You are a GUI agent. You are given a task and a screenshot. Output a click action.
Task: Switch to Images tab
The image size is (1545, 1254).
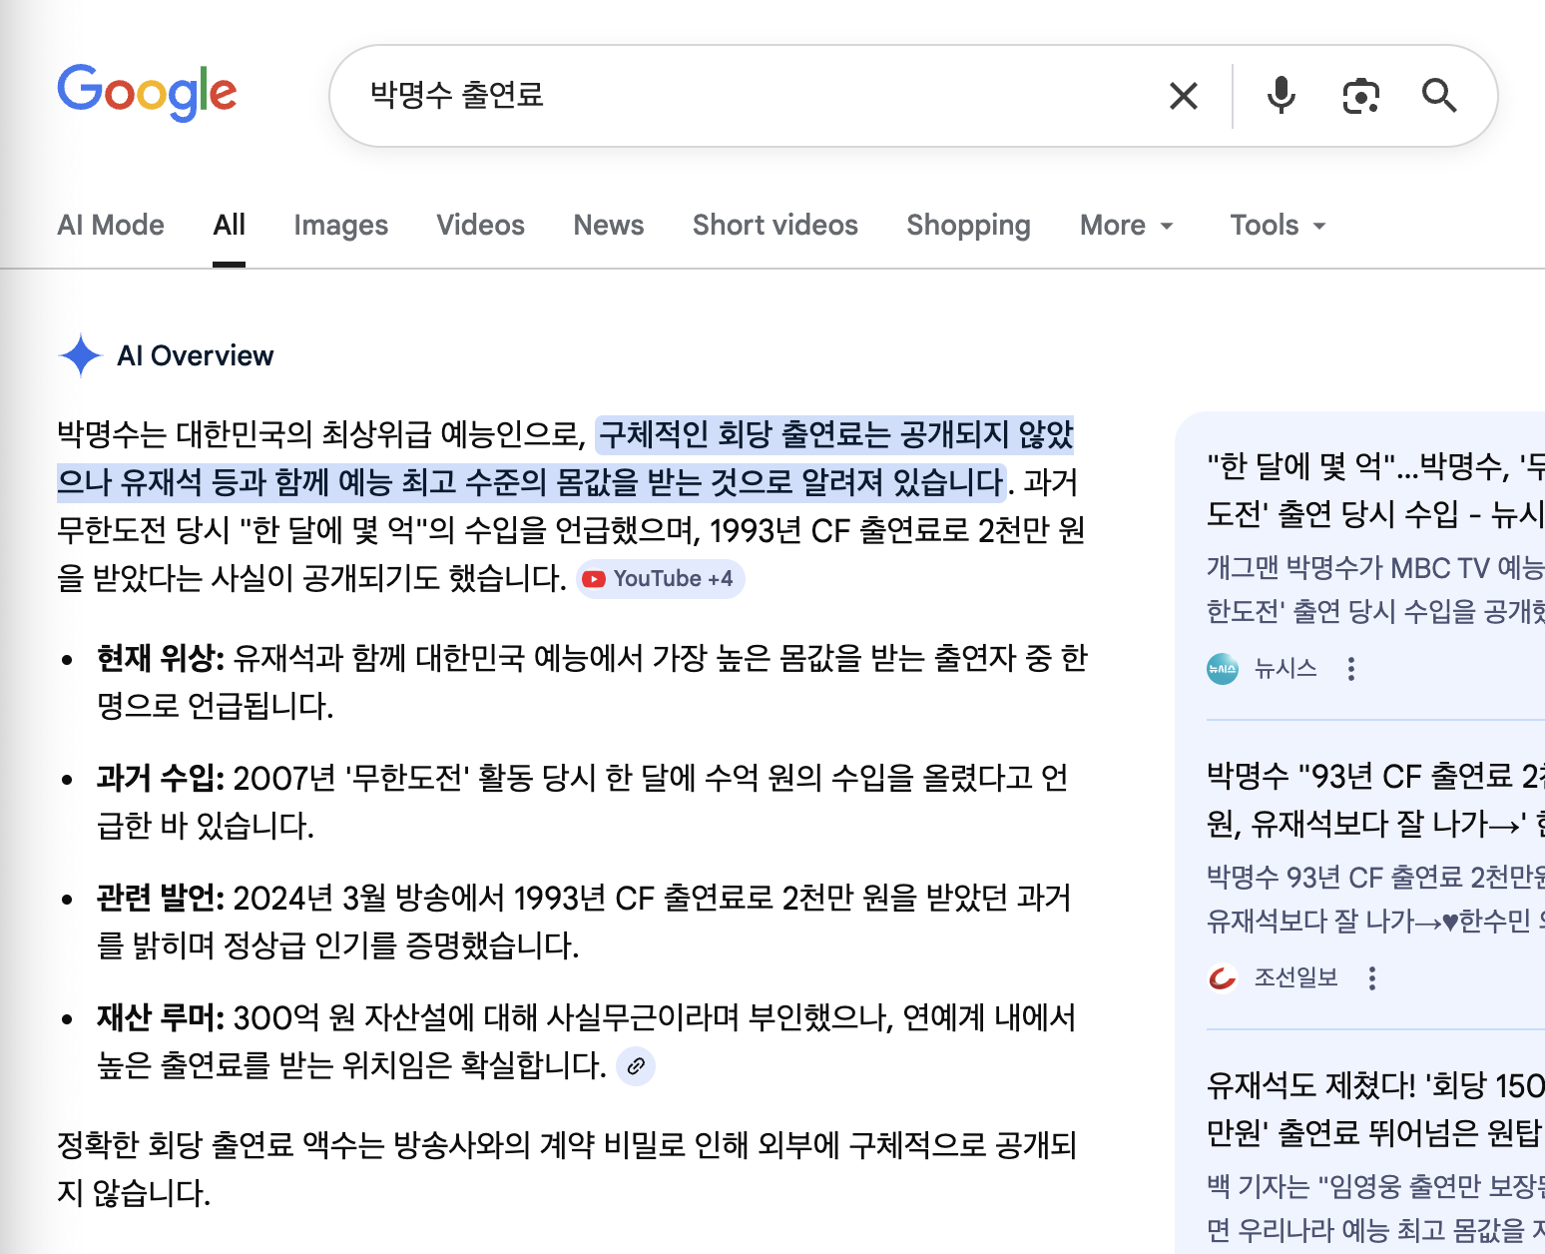click(x=340, y=226)
